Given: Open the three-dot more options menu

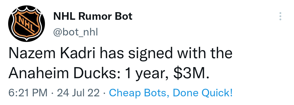Looking at the screenshot, I should (280, 16).
